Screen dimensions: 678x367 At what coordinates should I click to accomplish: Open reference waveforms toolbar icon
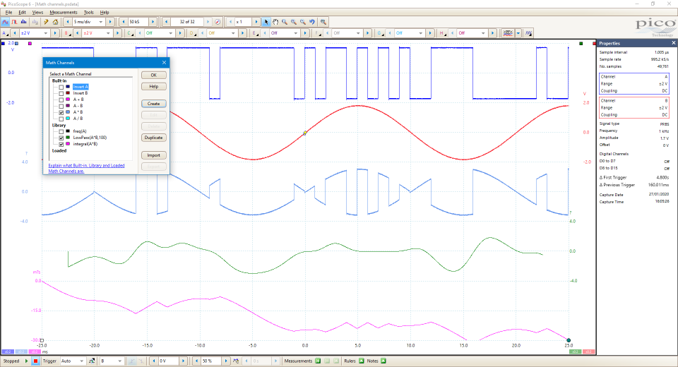(x=528, y=33)
